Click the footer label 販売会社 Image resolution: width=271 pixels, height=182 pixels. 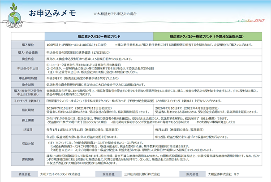pyautogui.click(x=192, y=174)
